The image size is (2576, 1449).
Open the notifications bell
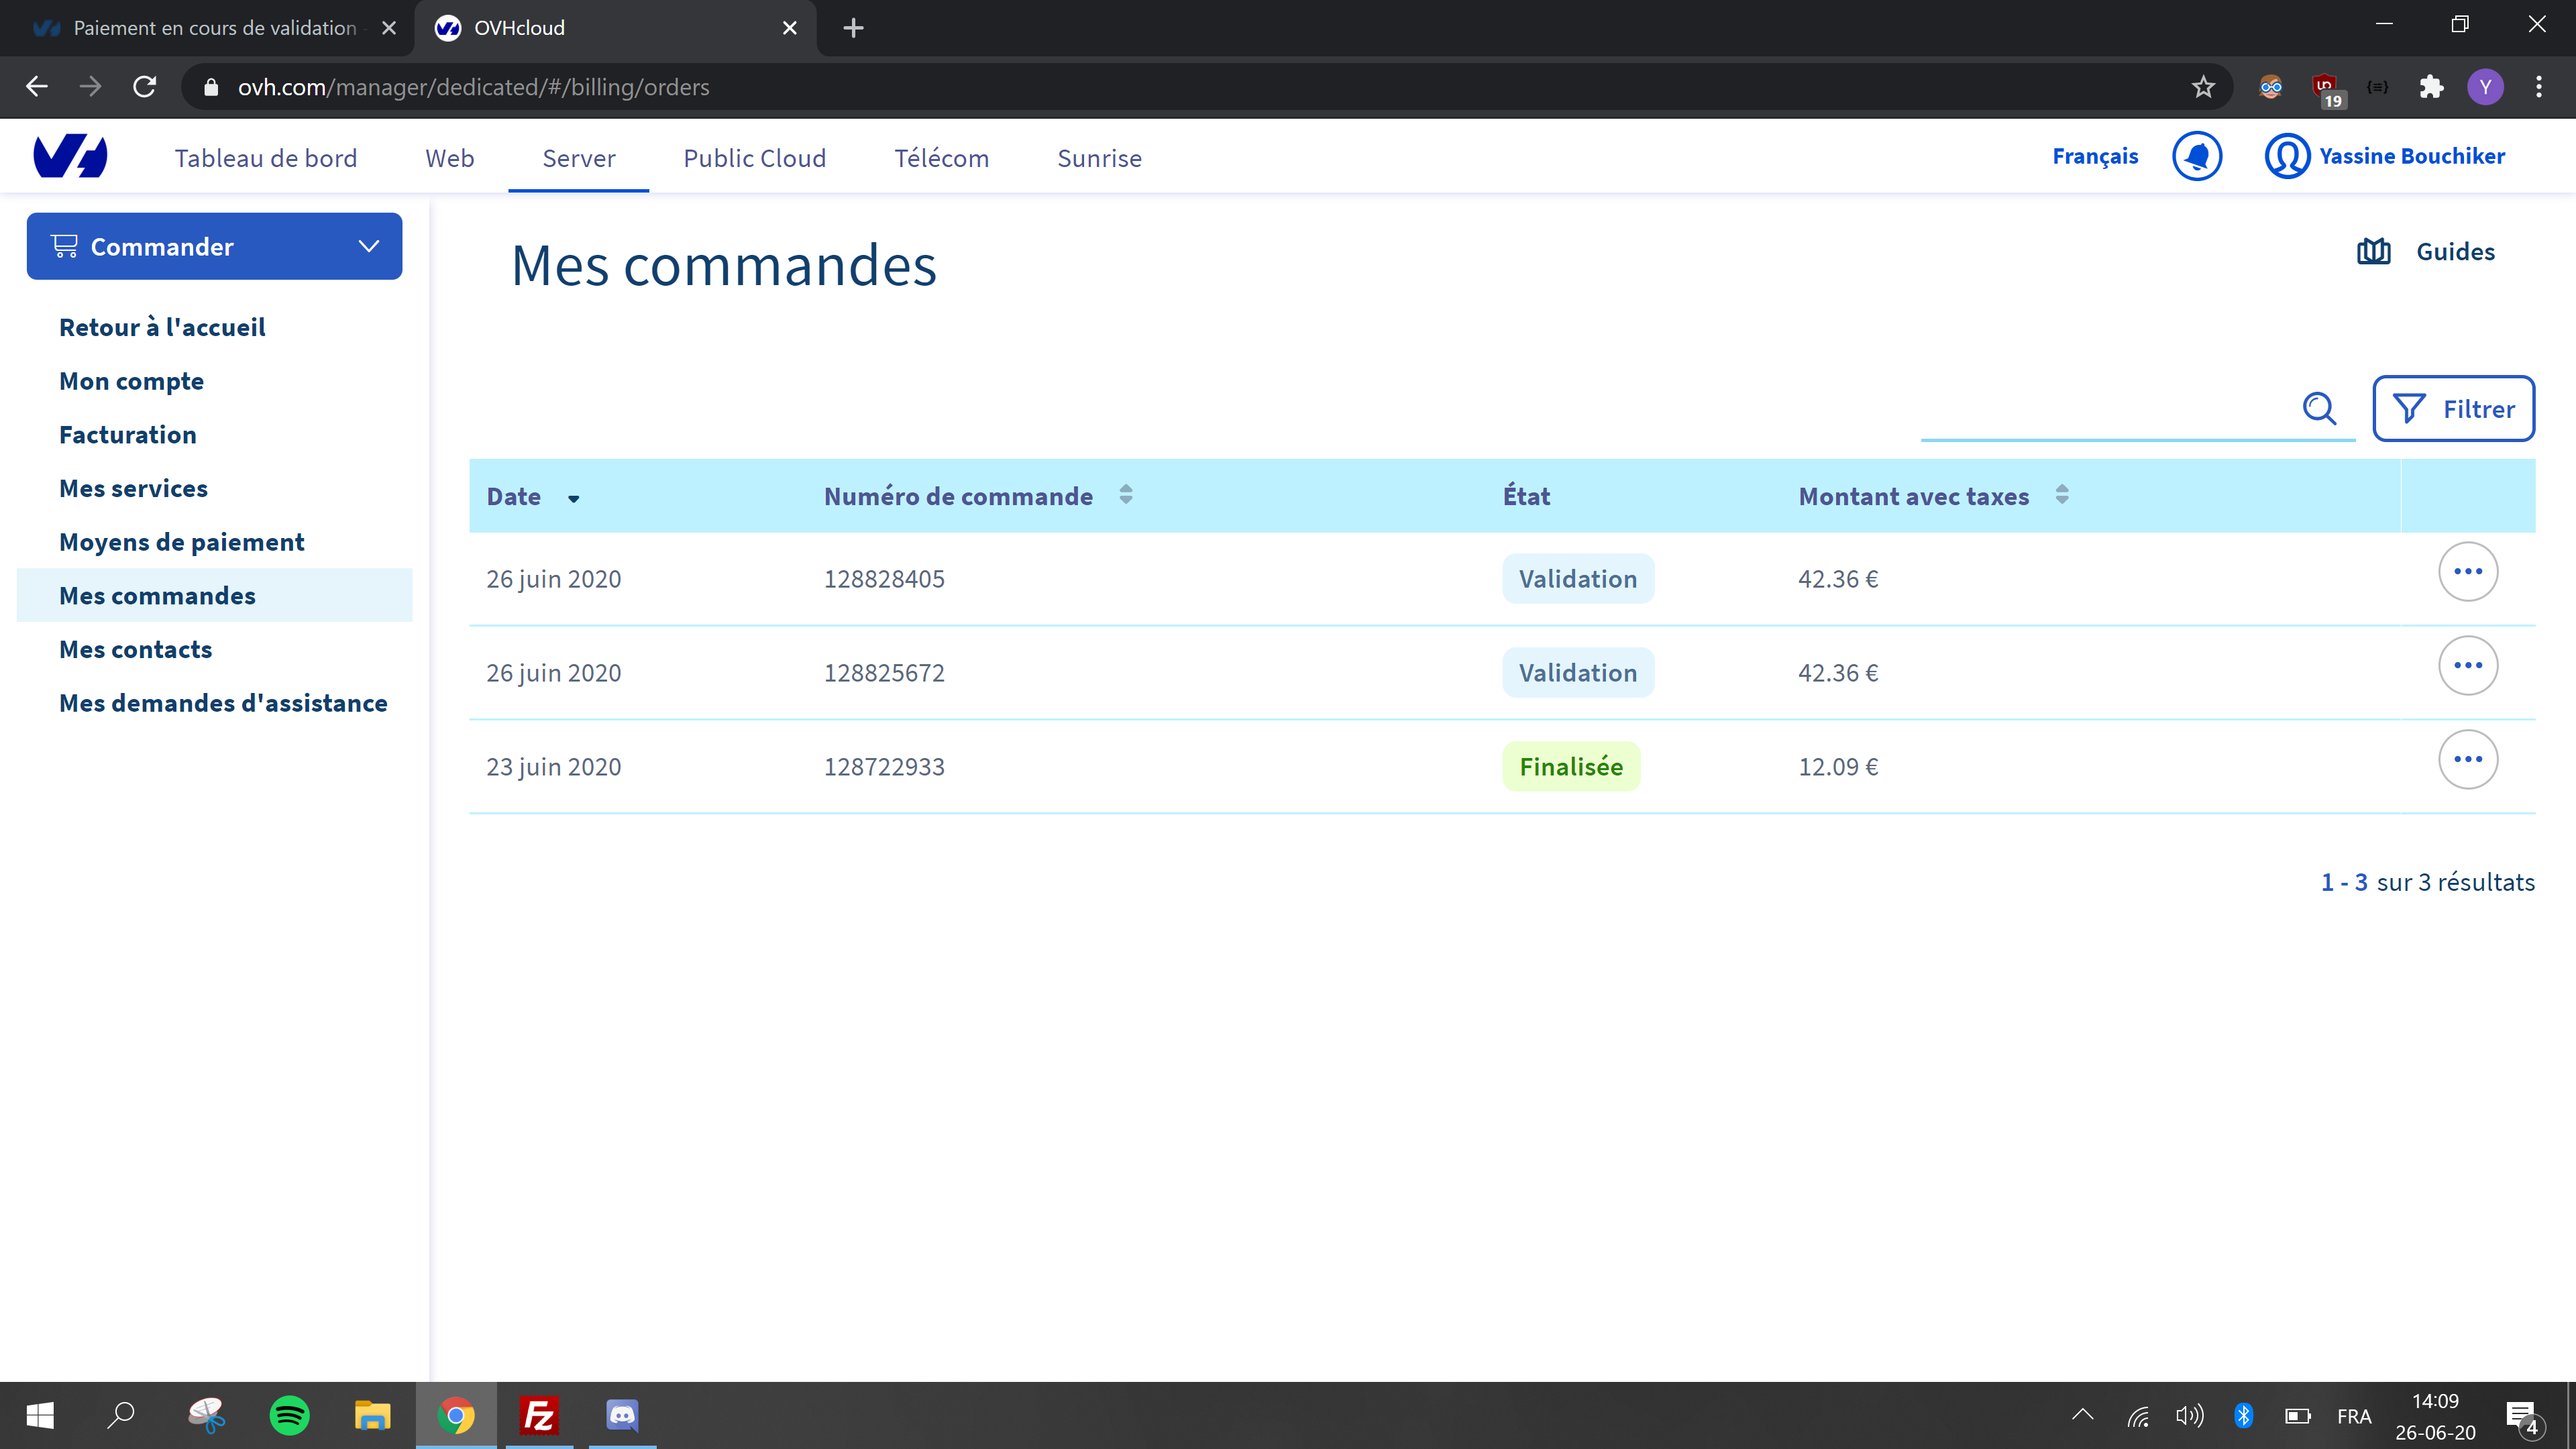(2197, 156)
